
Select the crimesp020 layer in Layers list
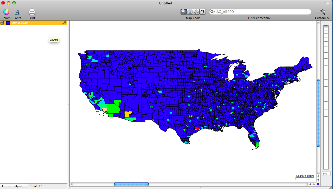tap(19, 23)
